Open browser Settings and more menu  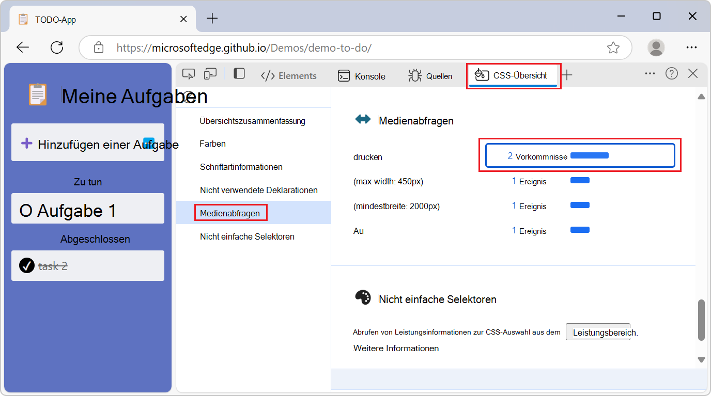click(x=691, y=47)
